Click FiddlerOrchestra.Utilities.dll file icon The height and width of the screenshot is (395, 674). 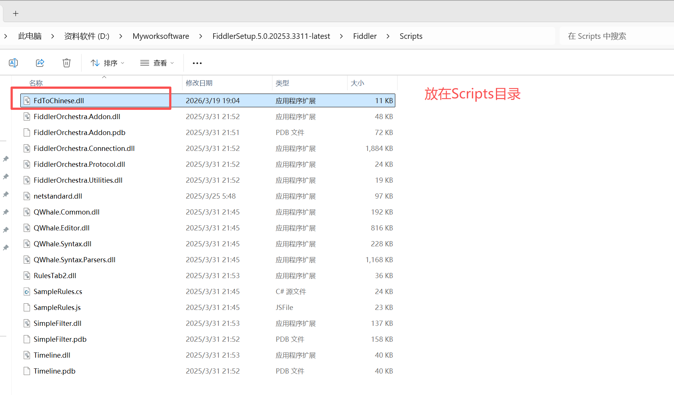[27, 180]
